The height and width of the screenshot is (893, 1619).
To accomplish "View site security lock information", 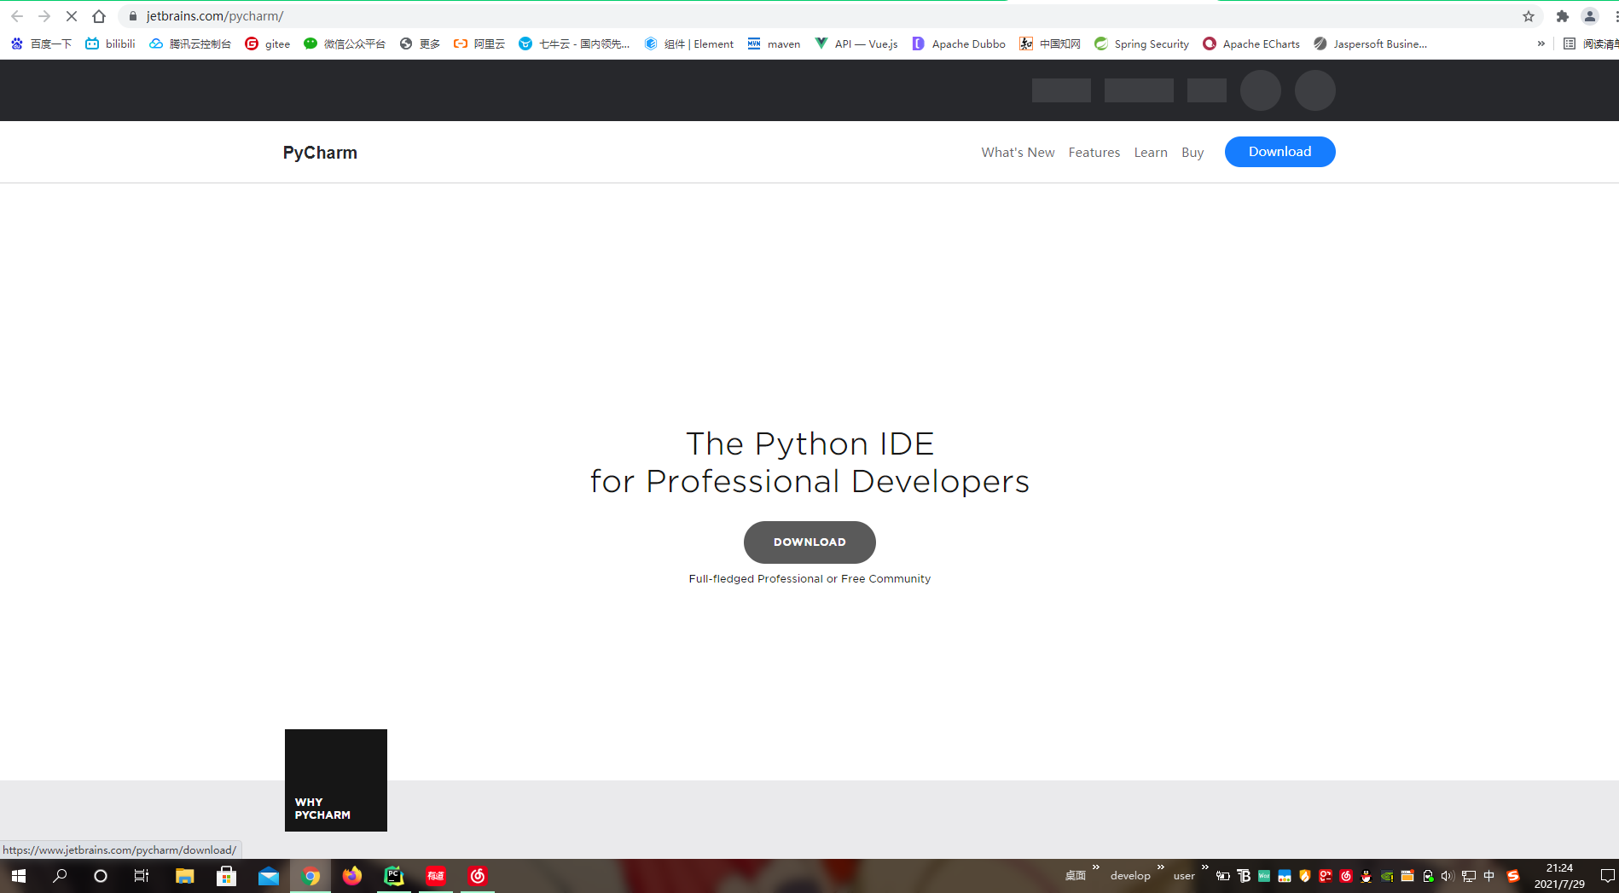I will (x=133, y=16).
